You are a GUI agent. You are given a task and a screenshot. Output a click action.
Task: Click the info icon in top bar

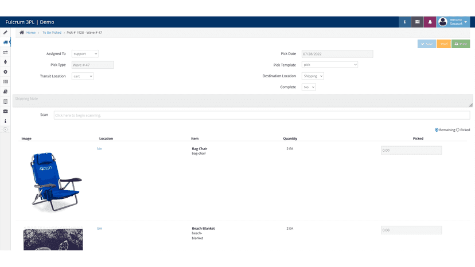click(x=404, y=22)
